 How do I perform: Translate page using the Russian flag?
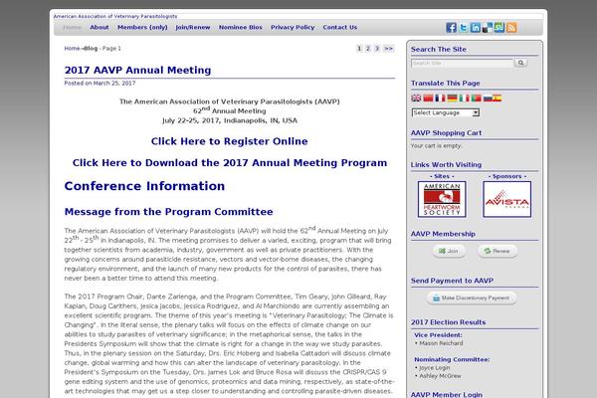coord(488,98)
